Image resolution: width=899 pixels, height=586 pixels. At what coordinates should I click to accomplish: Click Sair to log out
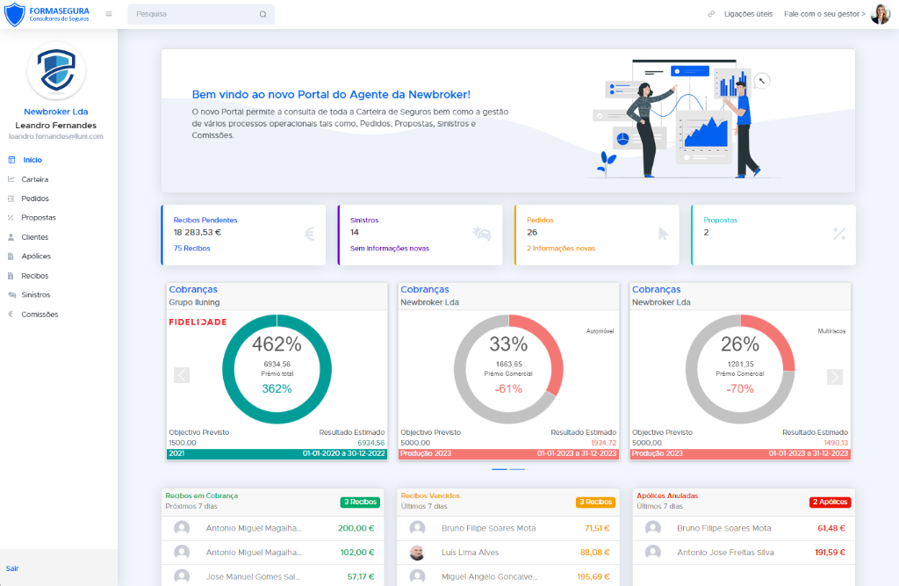click(x=12, y=568)
